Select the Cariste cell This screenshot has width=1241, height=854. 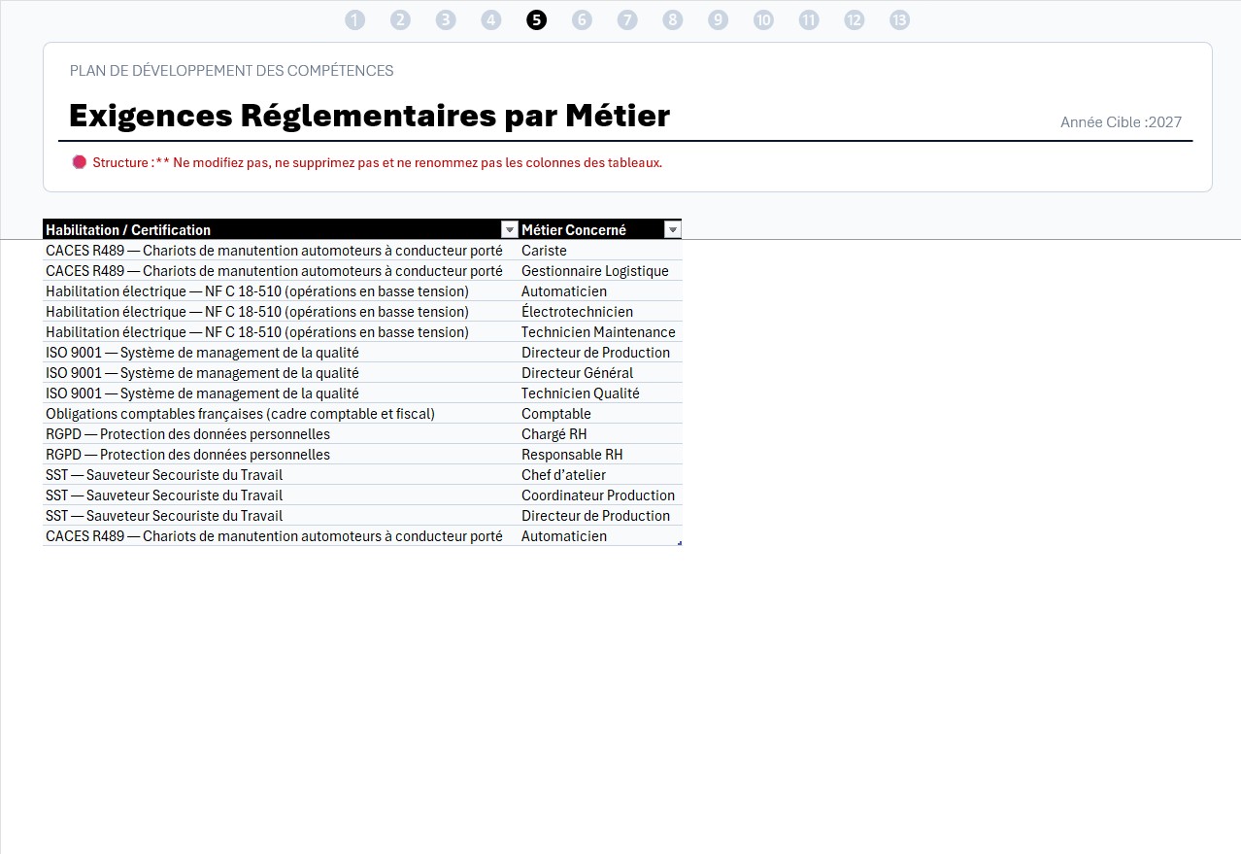coord(600,251)
